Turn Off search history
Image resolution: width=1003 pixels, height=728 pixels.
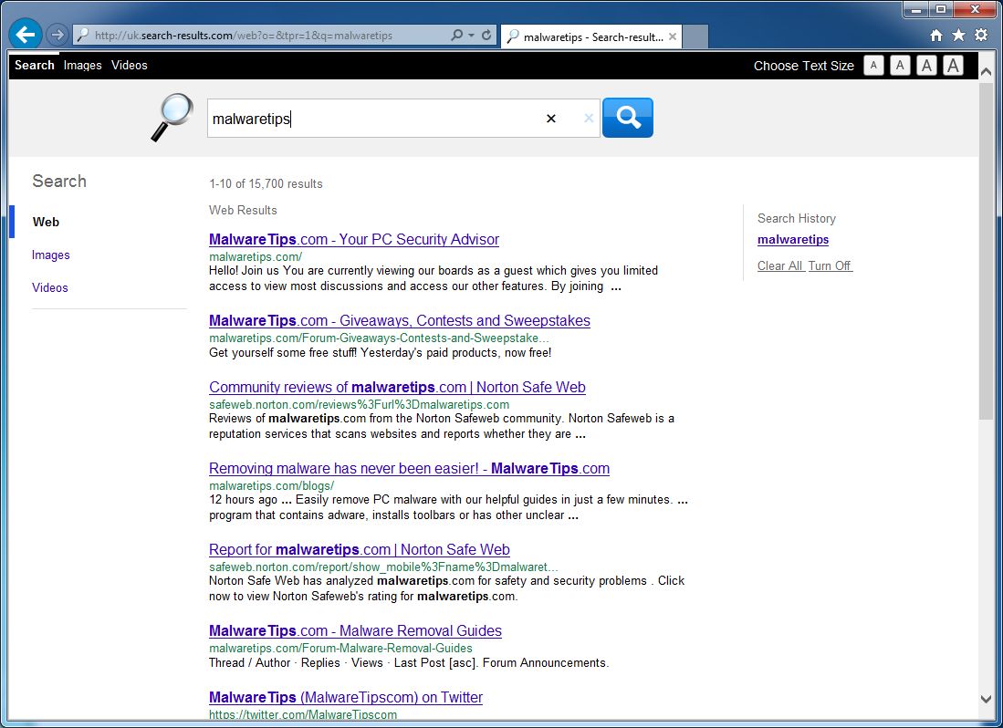[x=830, y=265]
